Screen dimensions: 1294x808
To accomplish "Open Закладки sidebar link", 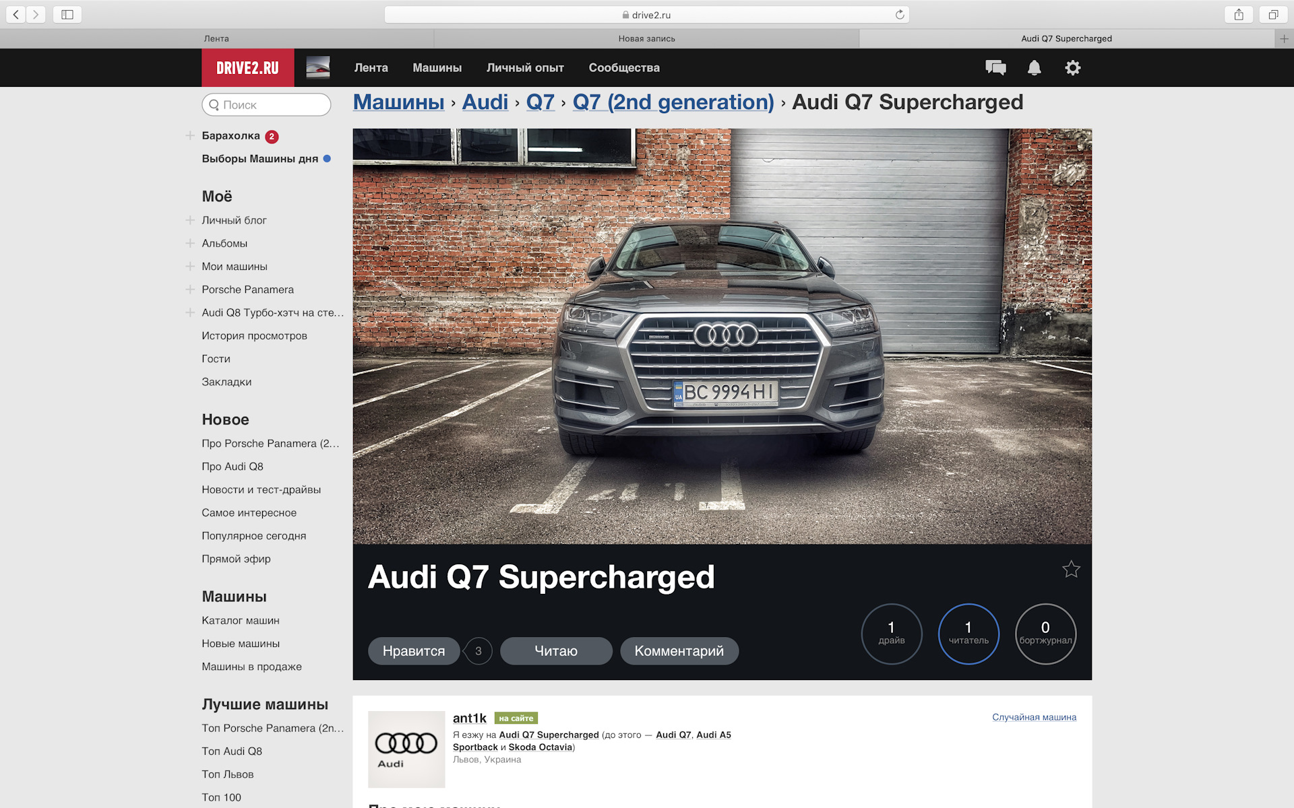I will click(x=226, y=382).
